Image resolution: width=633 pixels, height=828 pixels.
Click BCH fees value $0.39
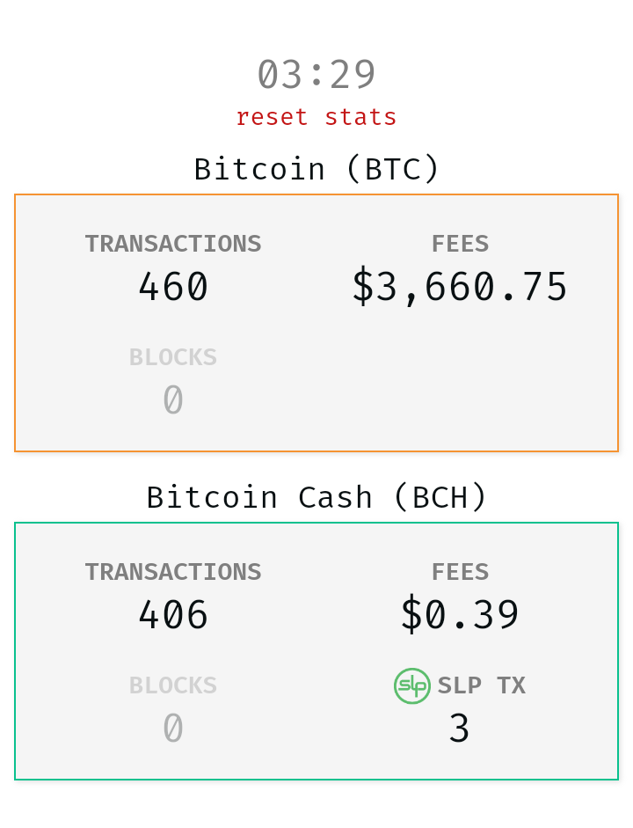pos(460,615)
